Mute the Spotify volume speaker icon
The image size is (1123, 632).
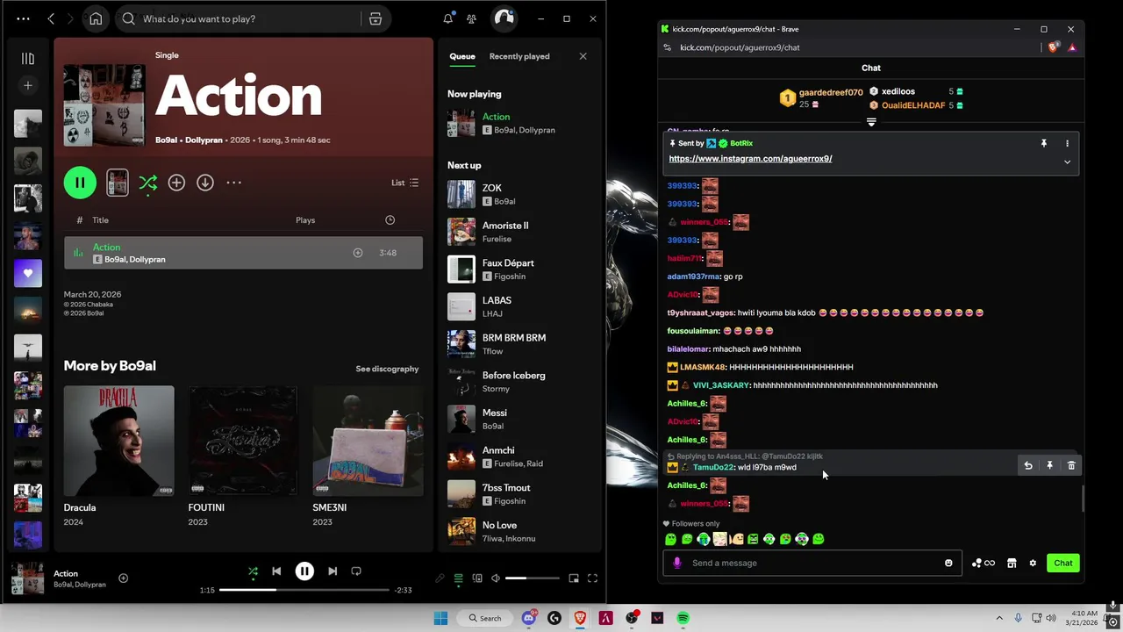coord(496,578)
